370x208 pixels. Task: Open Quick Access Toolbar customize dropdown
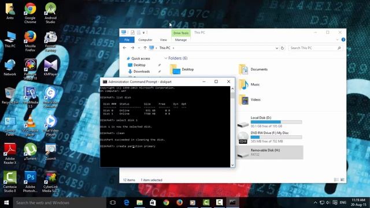[143, 32]
